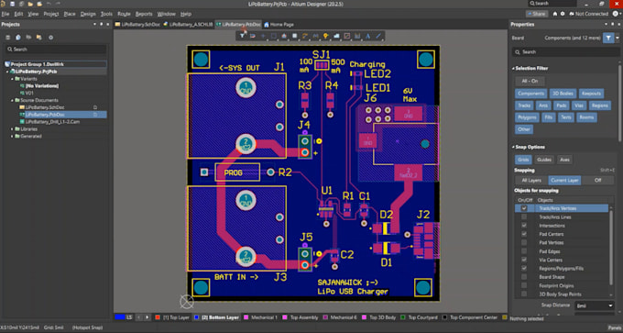This screenshot has height=333, width=623.
Task: Click the Properties panel blue filter icon
Action: tap(608, 39)
